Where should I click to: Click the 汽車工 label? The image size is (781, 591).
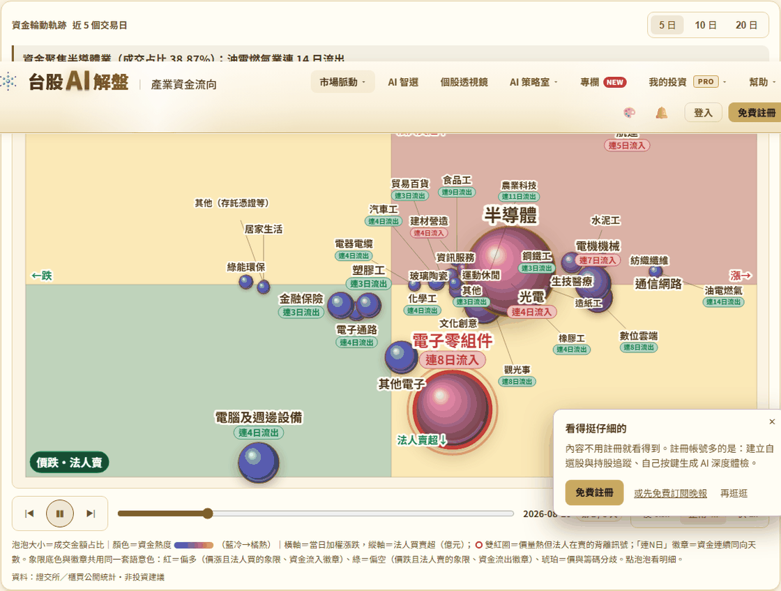tap(384, 209)
